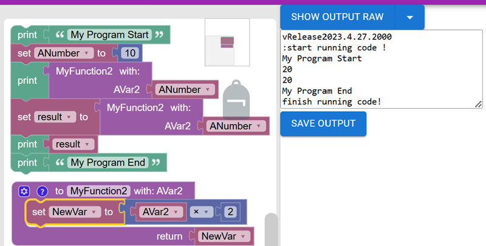The height and width of the screenshot is (246, 486).
Task: Open the question-mark comment icon on MyFunction2
Action: tap(42, 191)
